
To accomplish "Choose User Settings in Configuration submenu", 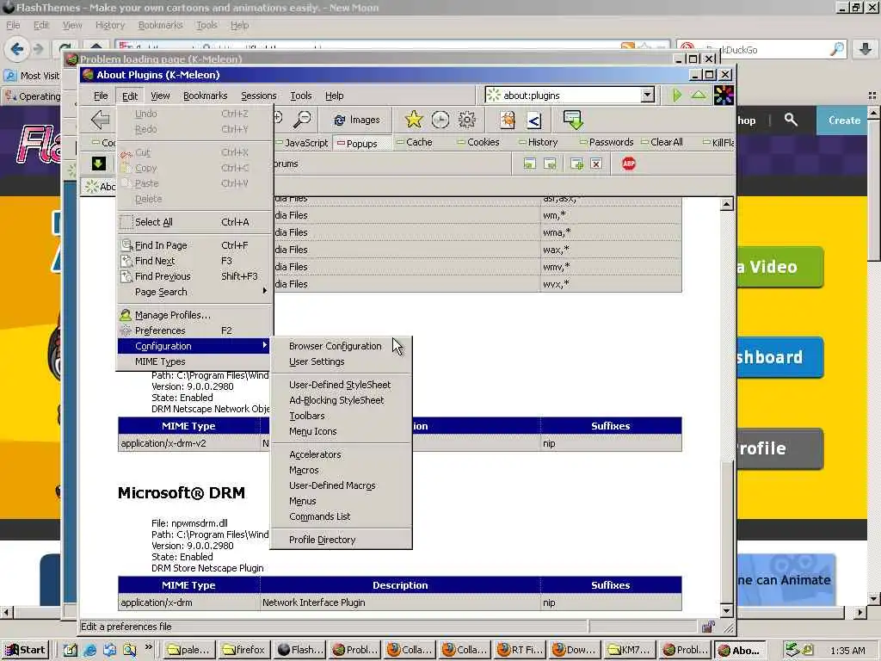I will pos(317,361).
